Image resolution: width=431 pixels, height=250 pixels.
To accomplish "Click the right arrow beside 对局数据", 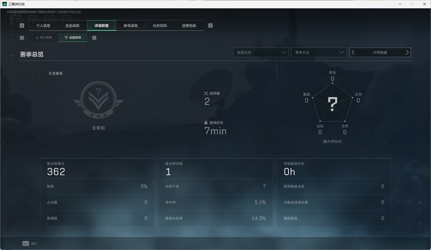I will (407, 53).
